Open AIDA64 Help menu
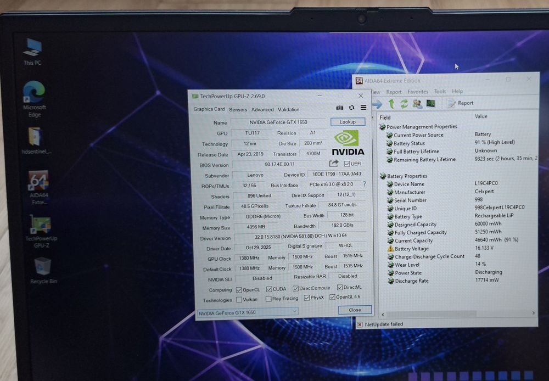Image resolution: width=549 pixels, height=381 pixels. [457, 91]
